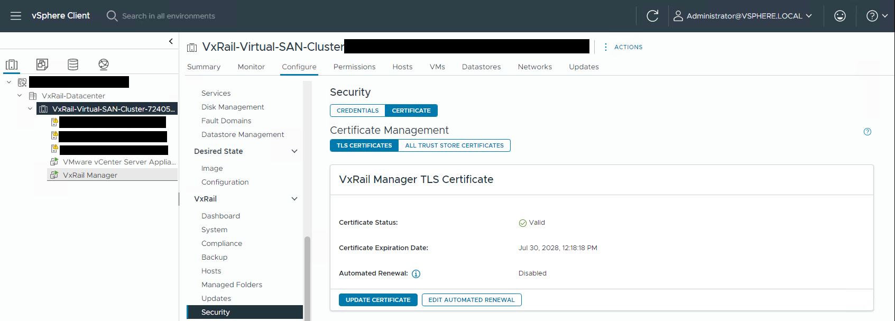Select the Certificate view button
The height and width of the screenshot is (321, 895).
(x=411, y=111)
